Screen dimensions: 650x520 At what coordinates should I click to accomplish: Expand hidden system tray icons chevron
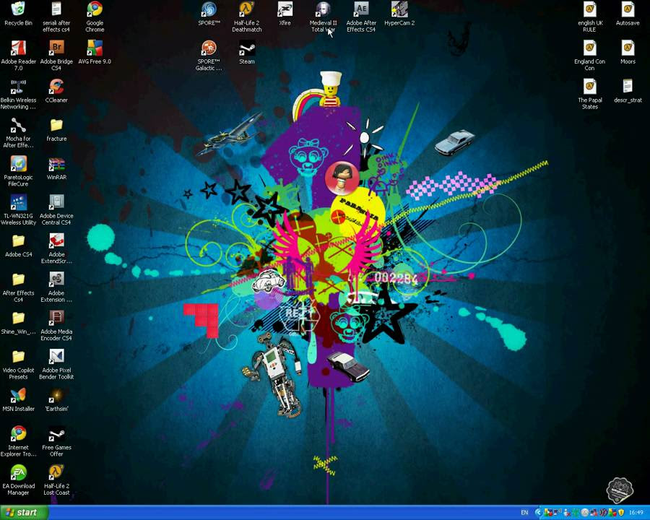(x=539, y=513)
